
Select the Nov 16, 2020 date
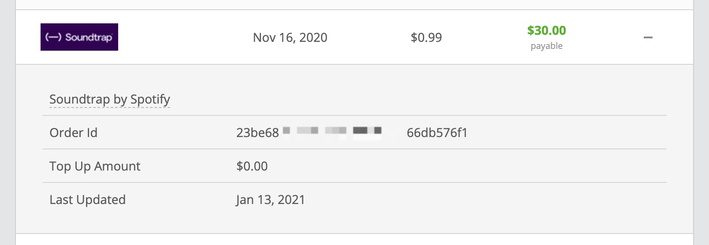(x=290, y=37)
